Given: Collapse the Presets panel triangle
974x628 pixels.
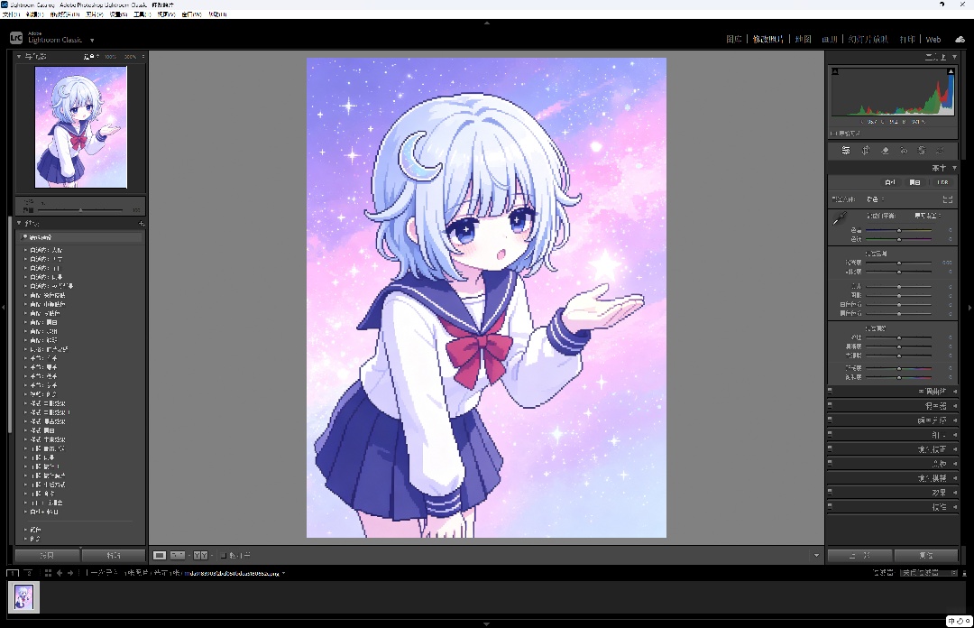Looking at the screenshot, I should click(x=19, y=223).
